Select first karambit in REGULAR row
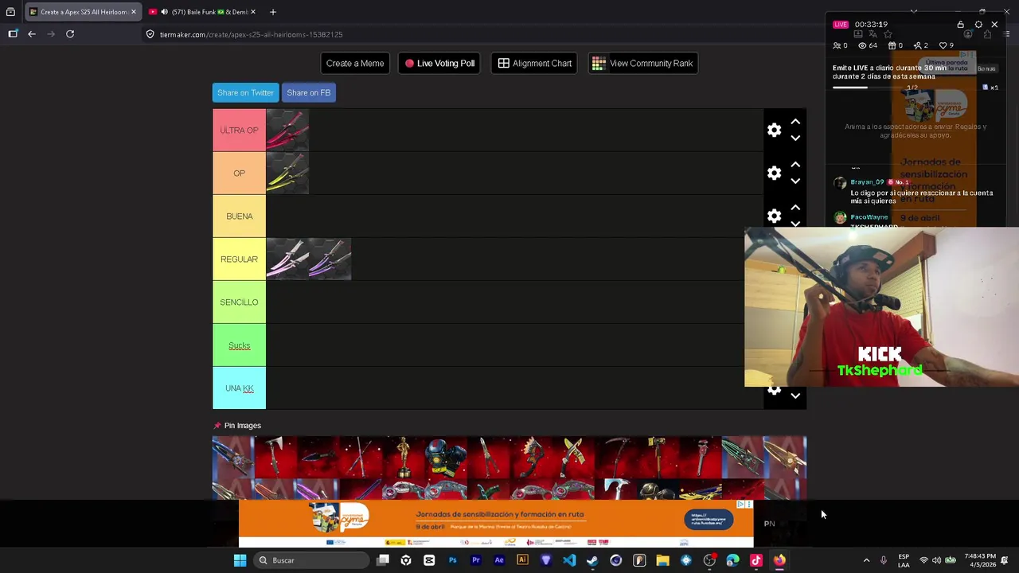This screenshot has width=1019, height=573. coord(287,259)
